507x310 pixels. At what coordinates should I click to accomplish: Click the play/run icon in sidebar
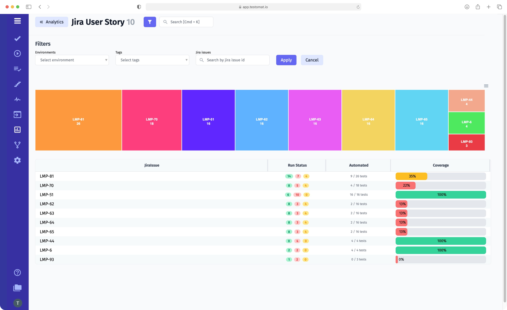point(17,54)
